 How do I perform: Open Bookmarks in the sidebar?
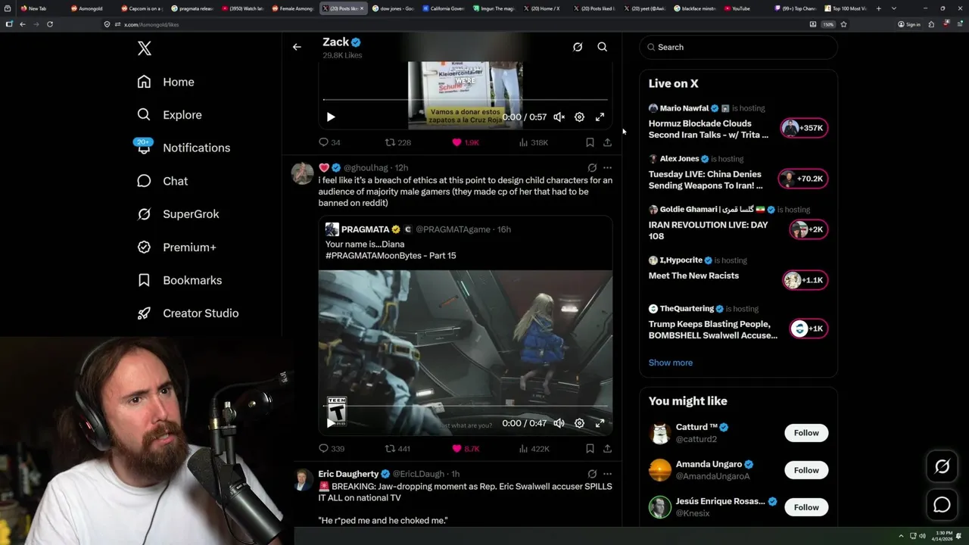click(179, 280)
